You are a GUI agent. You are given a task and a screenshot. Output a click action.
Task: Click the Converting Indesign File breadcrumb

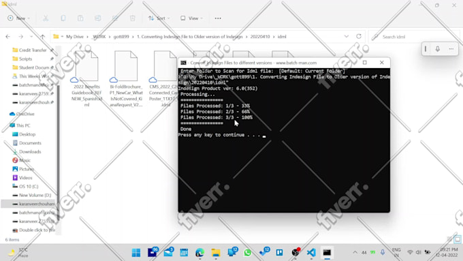pyautogui.click(x=189, y=37)
